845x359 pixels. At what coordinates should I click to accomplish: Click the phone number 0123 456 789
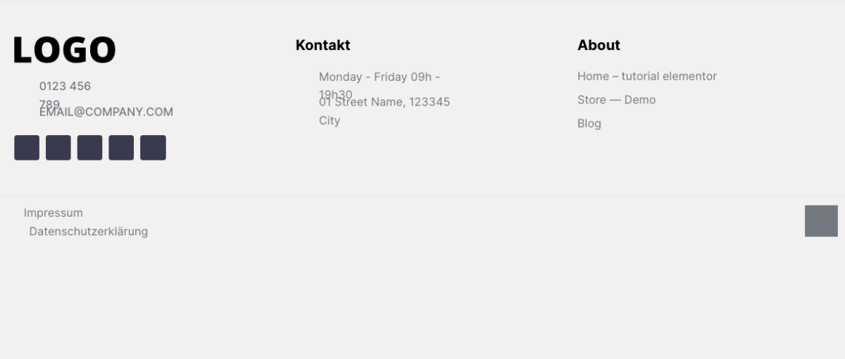tap(65, 95)
